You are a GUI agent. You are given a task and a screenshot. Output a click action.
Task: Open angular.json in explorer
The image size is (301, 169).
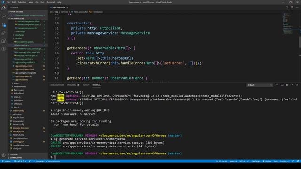point(18,118)
